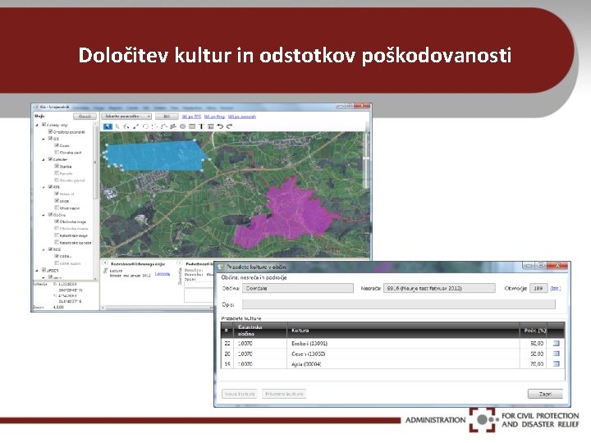The width and height of the screenshot is (591, 443).
Task: Click the Kultura column header
Action: [x=403, y=331]
